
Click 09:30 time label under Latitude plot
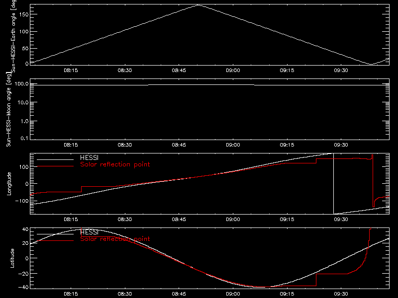(341, 294)
